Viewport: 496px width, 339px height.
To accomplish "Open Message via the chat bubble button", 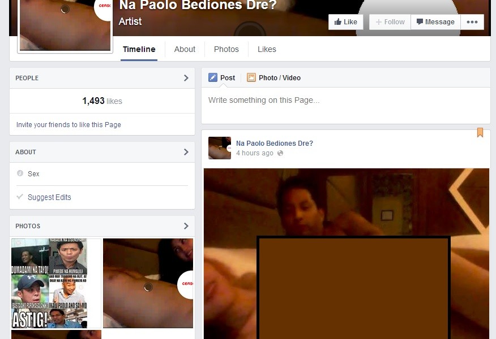I will (435, 22).
